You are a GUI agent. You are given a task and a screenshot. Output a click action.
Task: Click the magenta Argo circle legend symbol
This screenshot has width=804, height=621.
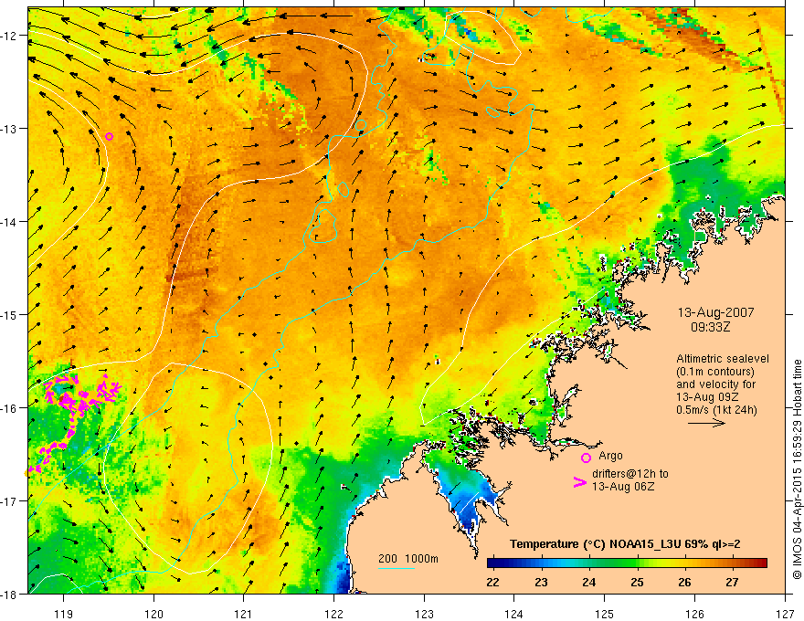[x=586, y=458]
